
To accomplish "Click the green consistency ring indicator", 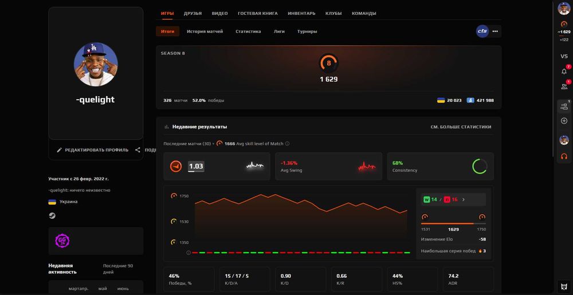I will 480,166.
